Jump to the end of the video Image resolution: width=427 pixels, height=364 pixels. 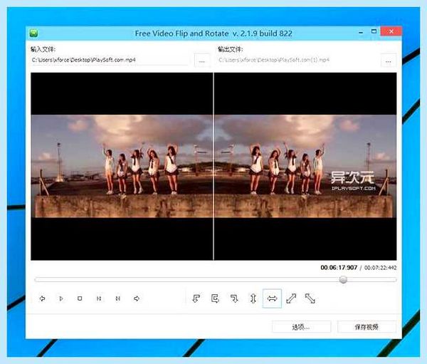click(137, 298)
